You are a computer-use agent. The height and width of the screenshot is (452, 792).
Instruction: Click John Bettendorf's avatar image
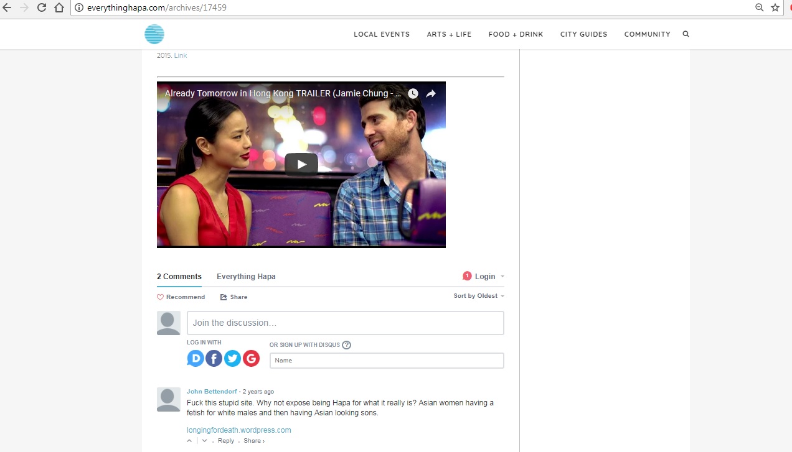[x=169, y=399]
